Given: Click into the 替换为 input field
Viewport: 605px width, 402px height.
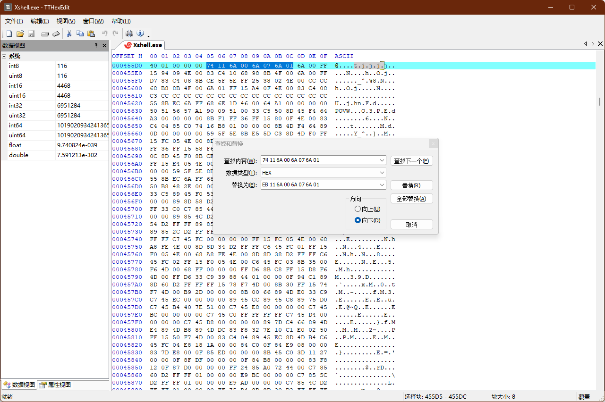Looking at the screenshot, I should coord(319,185).
